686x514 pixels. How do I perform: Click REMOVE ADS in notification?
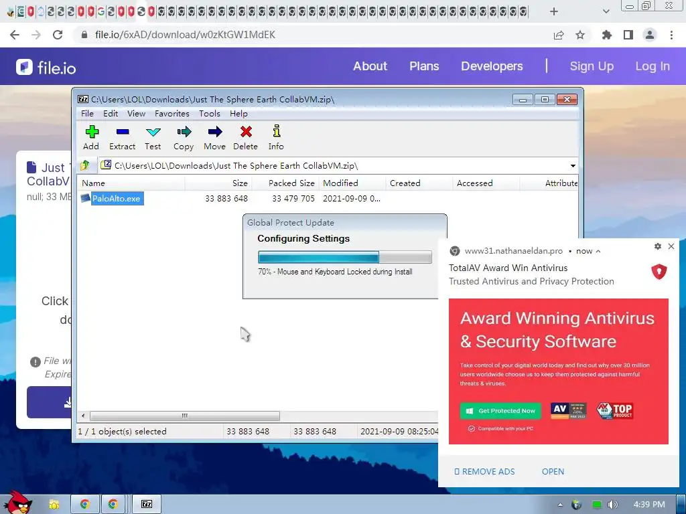coord(484,472)
